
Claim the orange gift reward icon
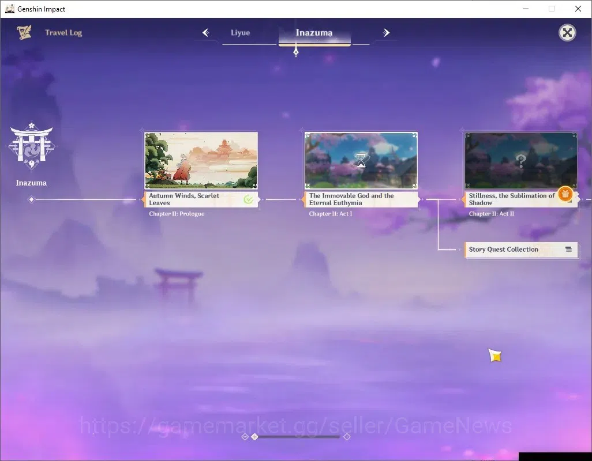pyautogui.click(x=565, y=194)
